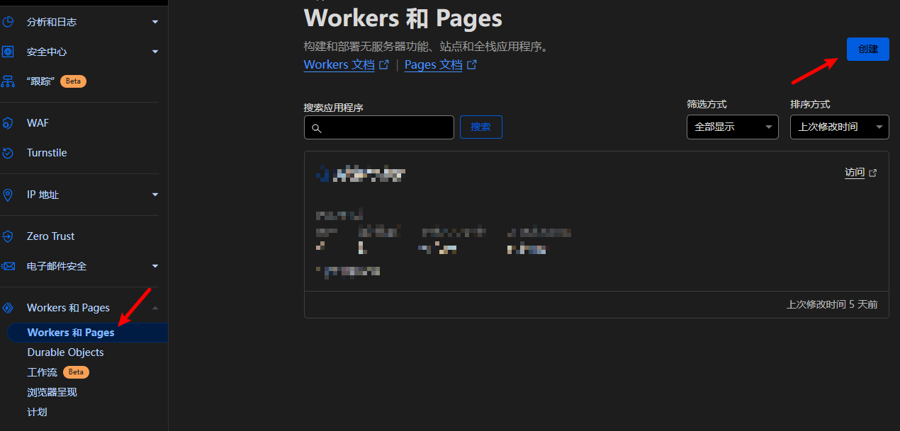900x431 pixels.
Task: Click the Workers 和 Pages diamond sidebar icon
Action: (x=8, y=308)
